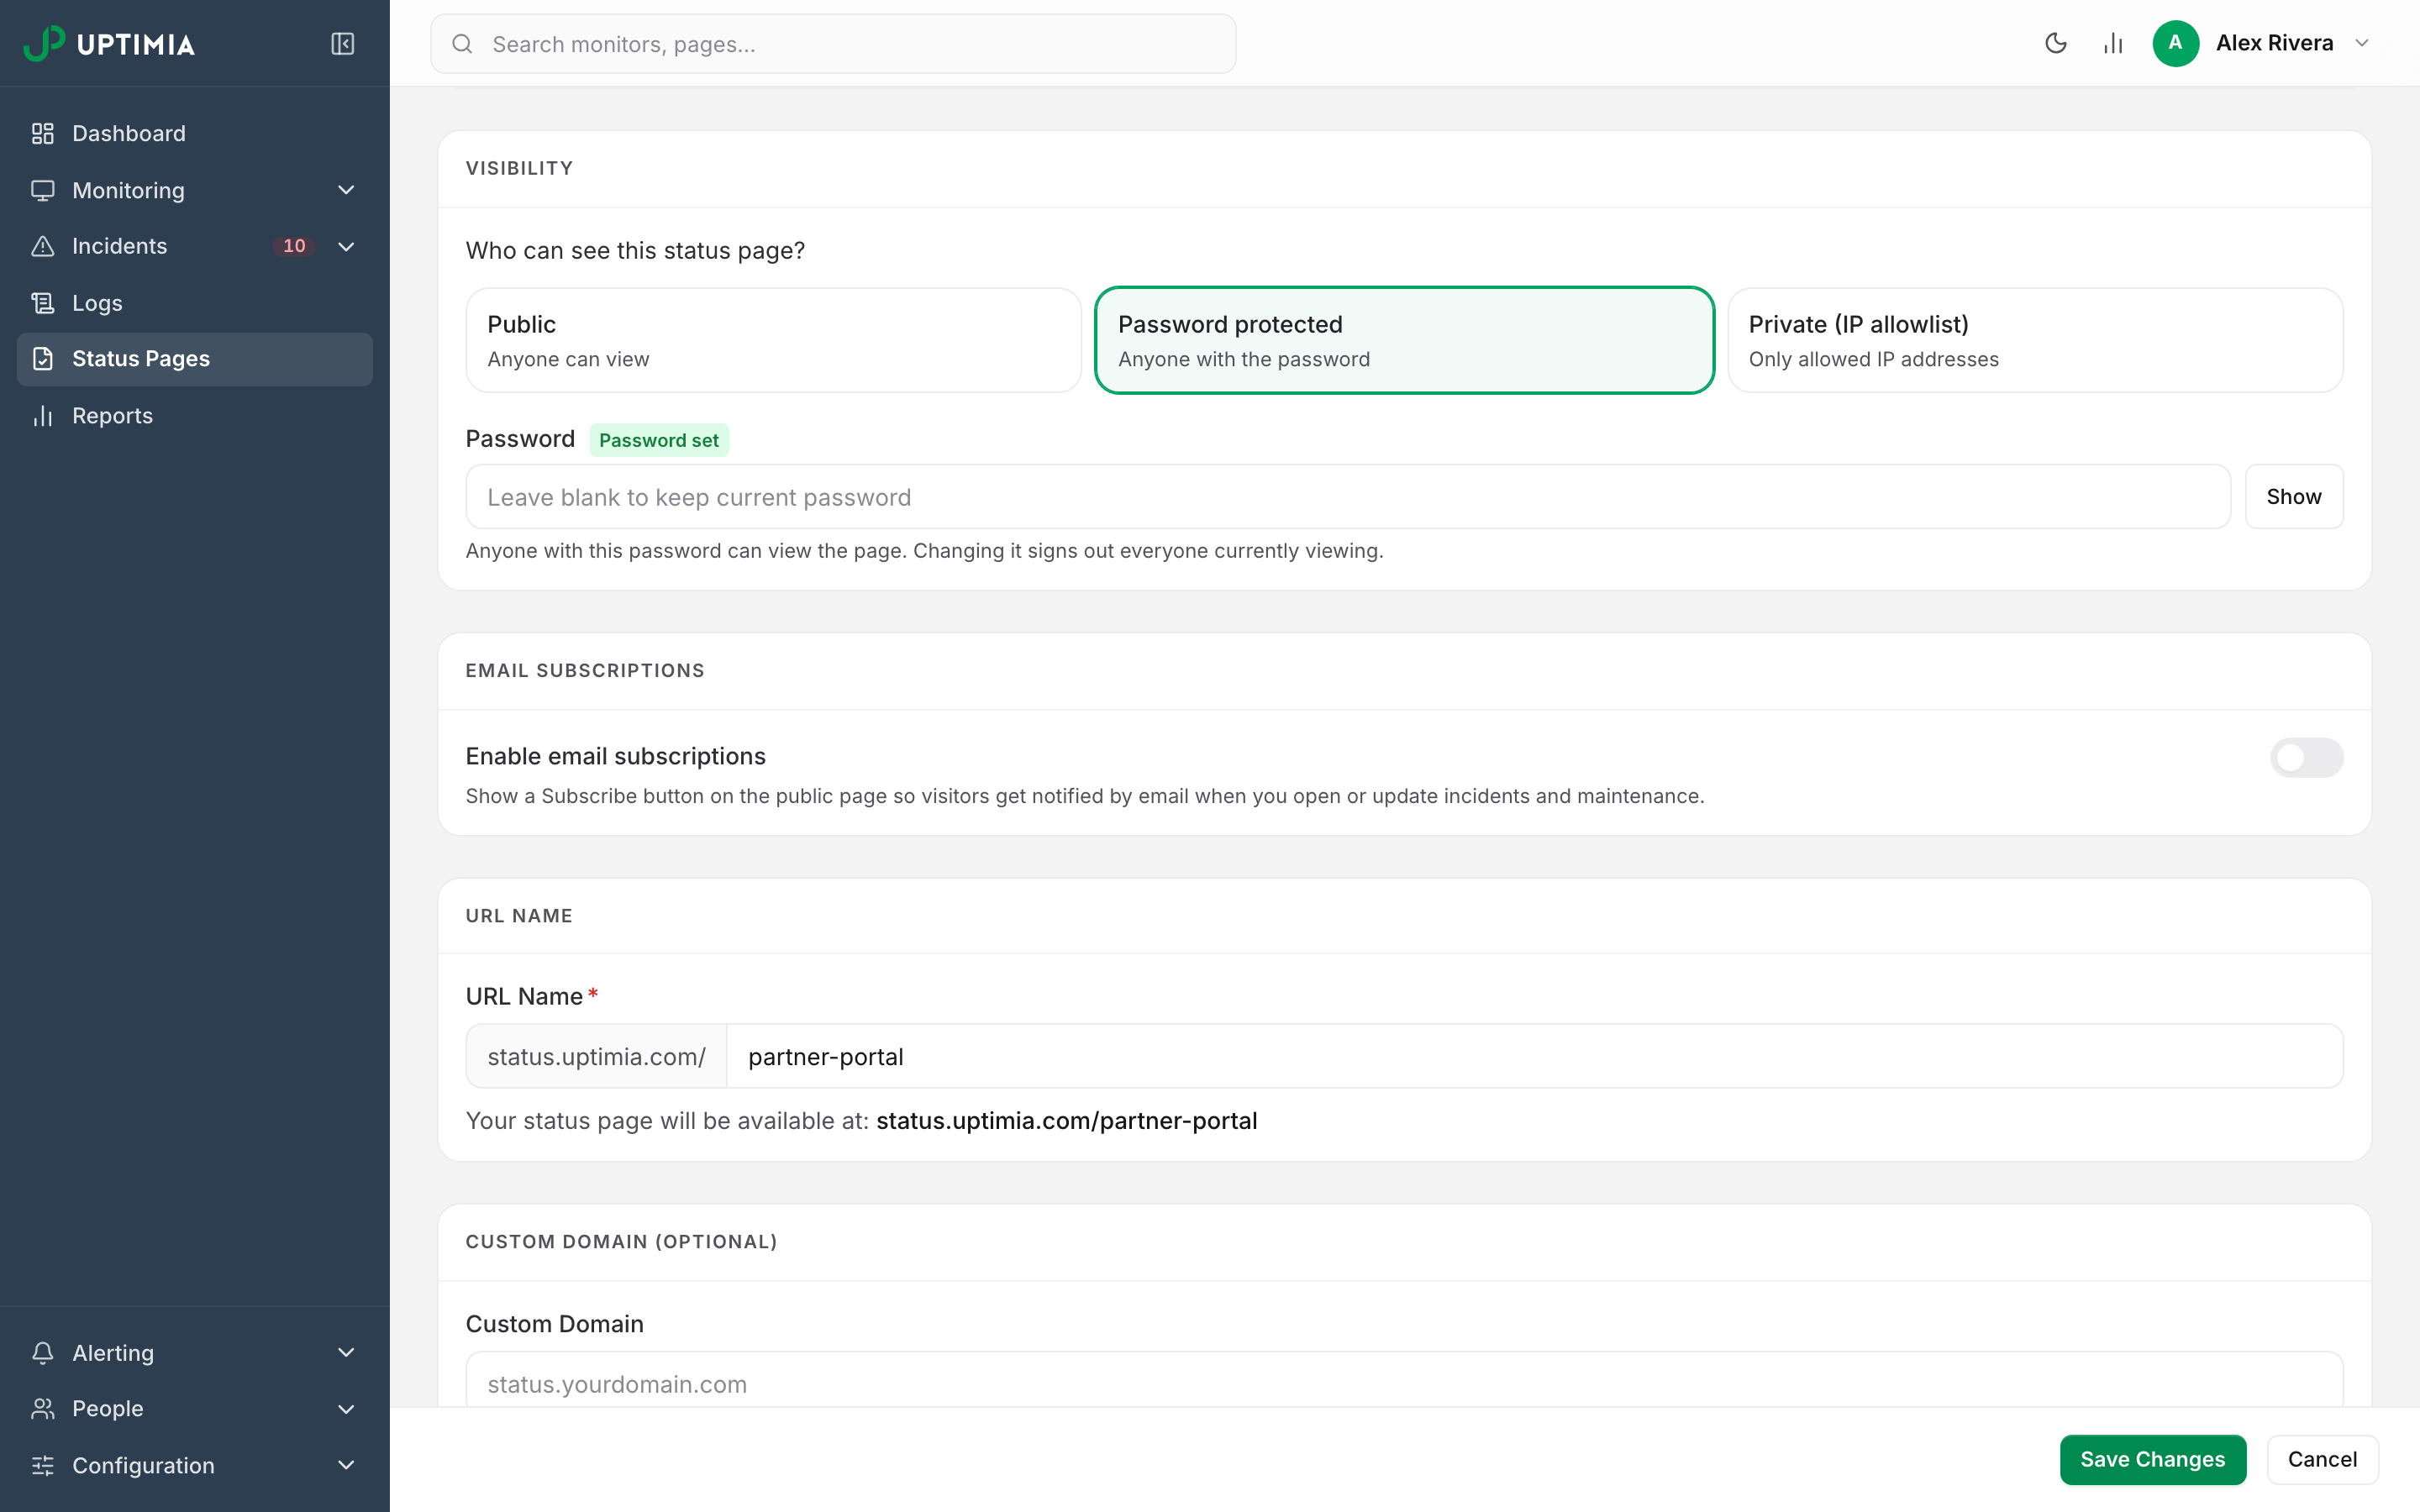Select Private (IP allowlist) visibility
The width and height of the screenshot is (2420, 1512).
(2035, 340)
